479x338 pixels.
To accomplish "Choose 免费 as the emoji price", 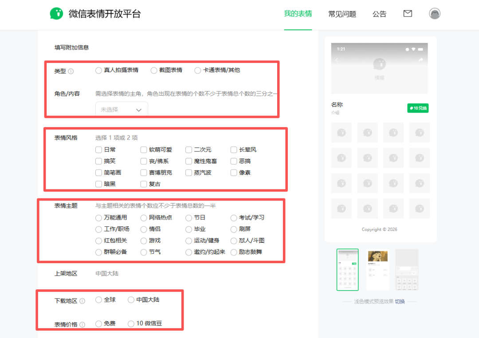I will 98,323.
